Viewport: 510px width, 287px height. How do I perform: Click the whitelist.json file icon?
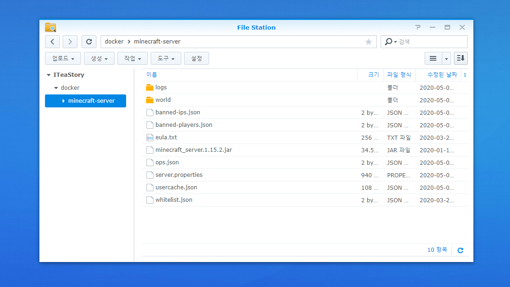pyautogui.click(x=150, y=200)
